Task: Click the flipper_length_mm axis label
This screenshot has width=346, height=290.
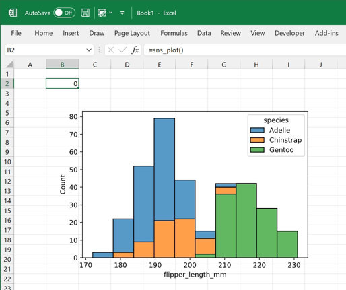Action: pos(195,275)
